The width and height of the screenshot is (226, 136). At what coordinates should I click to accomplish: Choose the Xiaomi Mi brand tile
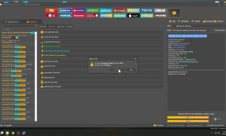coord(51,10)
